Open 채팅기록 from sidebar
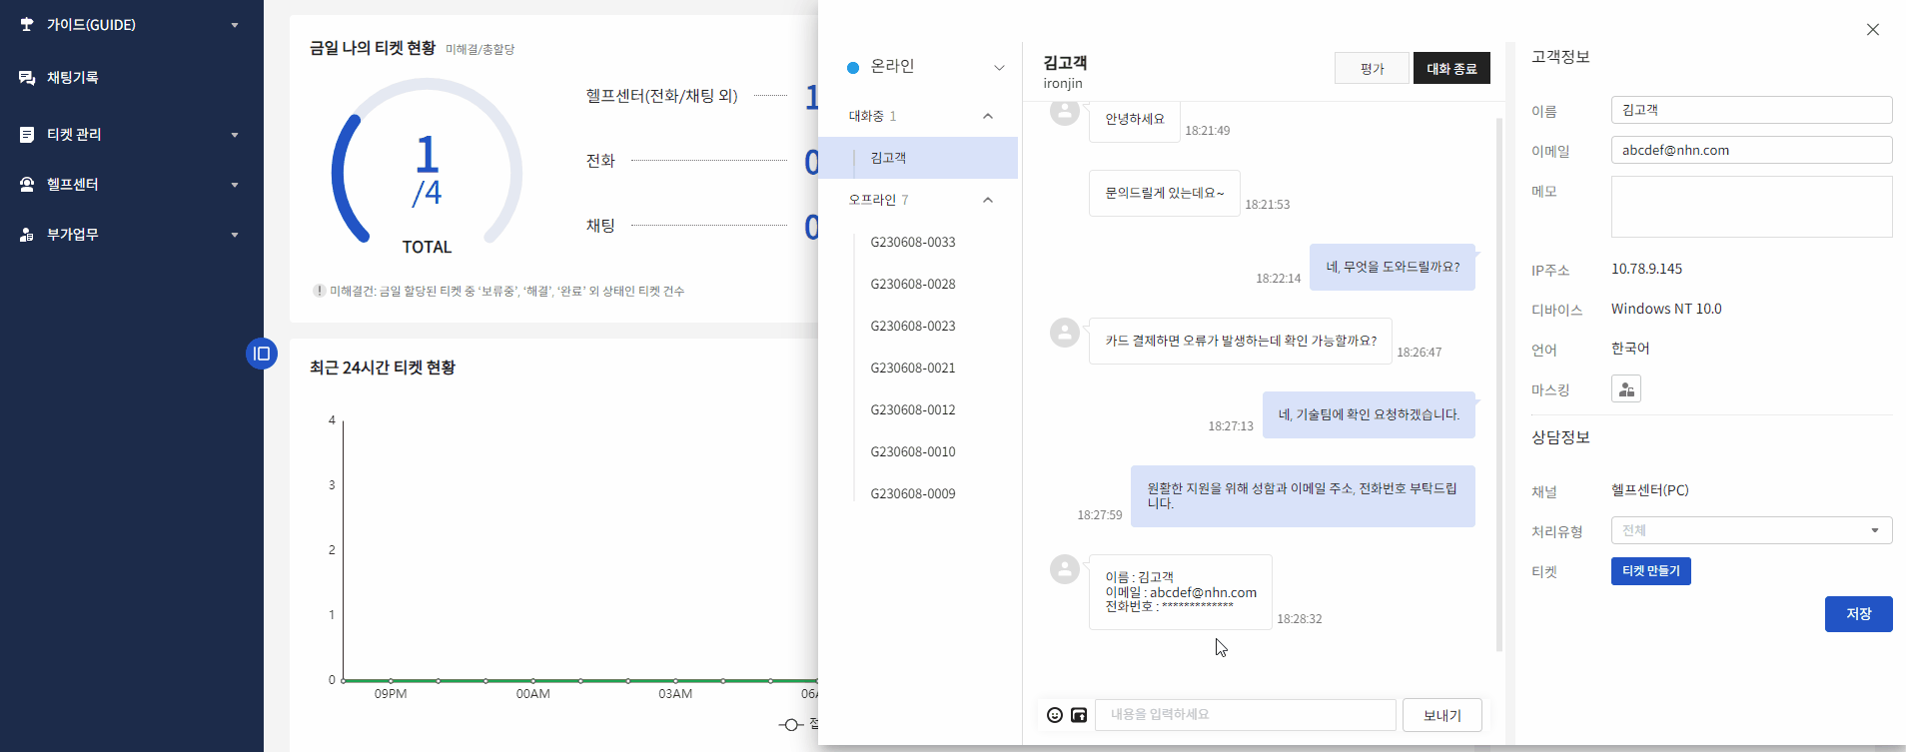This screenshot has width=1906, height=752. click(x=72, y=78)
